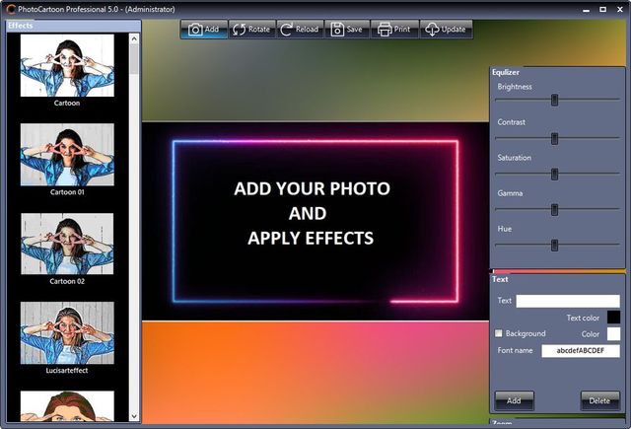This screenshot has height=429, width=631.
Task: Click the PhotoCartoon app icon in title bar
Action: [9, 9]
